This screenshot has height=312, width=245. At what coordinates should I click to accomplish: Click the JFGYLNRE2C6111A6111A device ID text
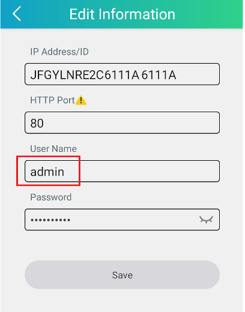click(x=103, y=75)
